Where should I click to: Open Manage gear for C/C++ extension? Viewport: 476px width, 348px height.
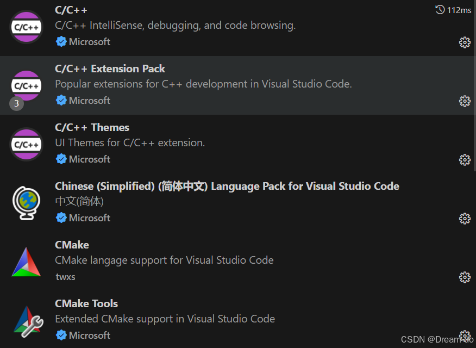[465, 42]
